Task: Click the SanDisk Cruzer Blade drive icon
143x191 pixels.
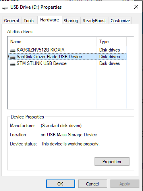Action: pyautogui.click(x=13, y=57)
